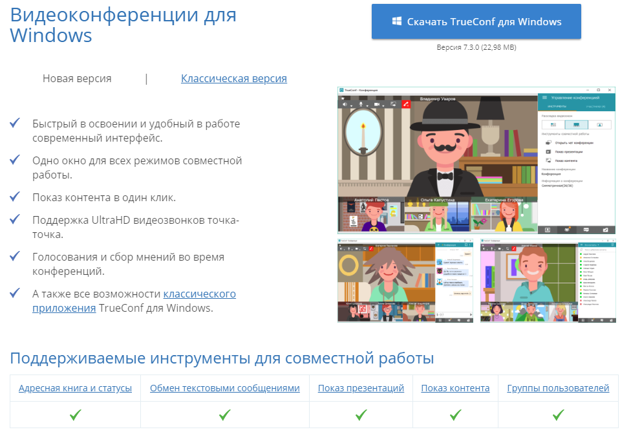Toggle the camera icon in the conference toolbar
Image resolution: width=620 pixels, height=434 pixels.
click(376, 103)
